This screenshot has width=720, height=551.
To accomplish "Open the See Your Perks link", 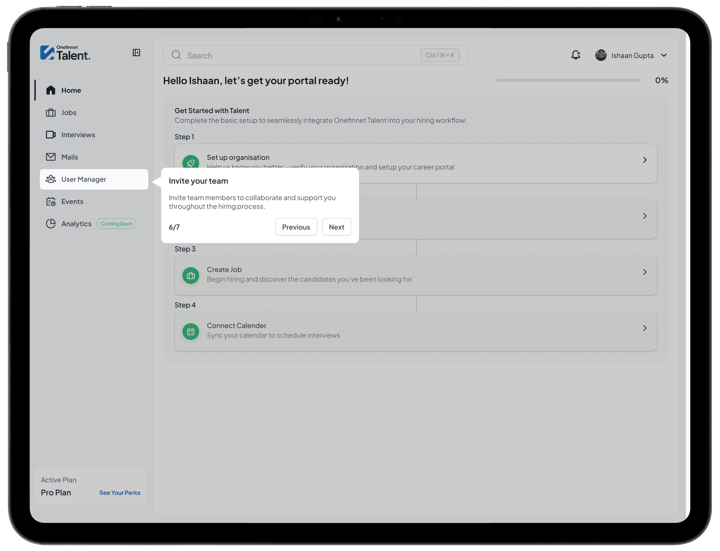I will point(120,493).
